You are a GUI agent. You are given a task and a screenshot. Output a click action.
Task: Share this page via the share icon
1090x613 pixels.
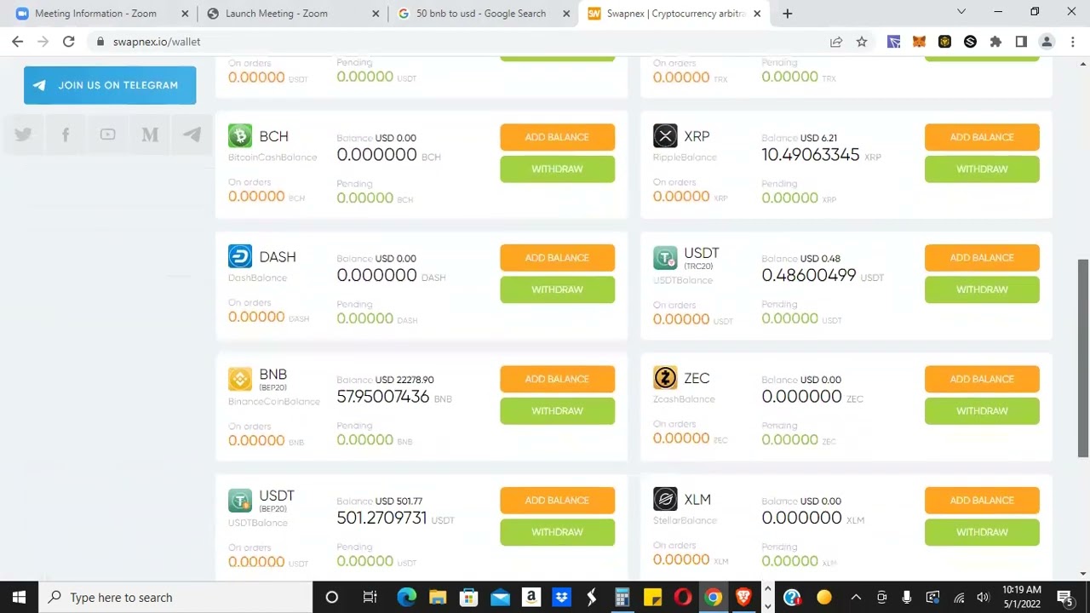836,42
